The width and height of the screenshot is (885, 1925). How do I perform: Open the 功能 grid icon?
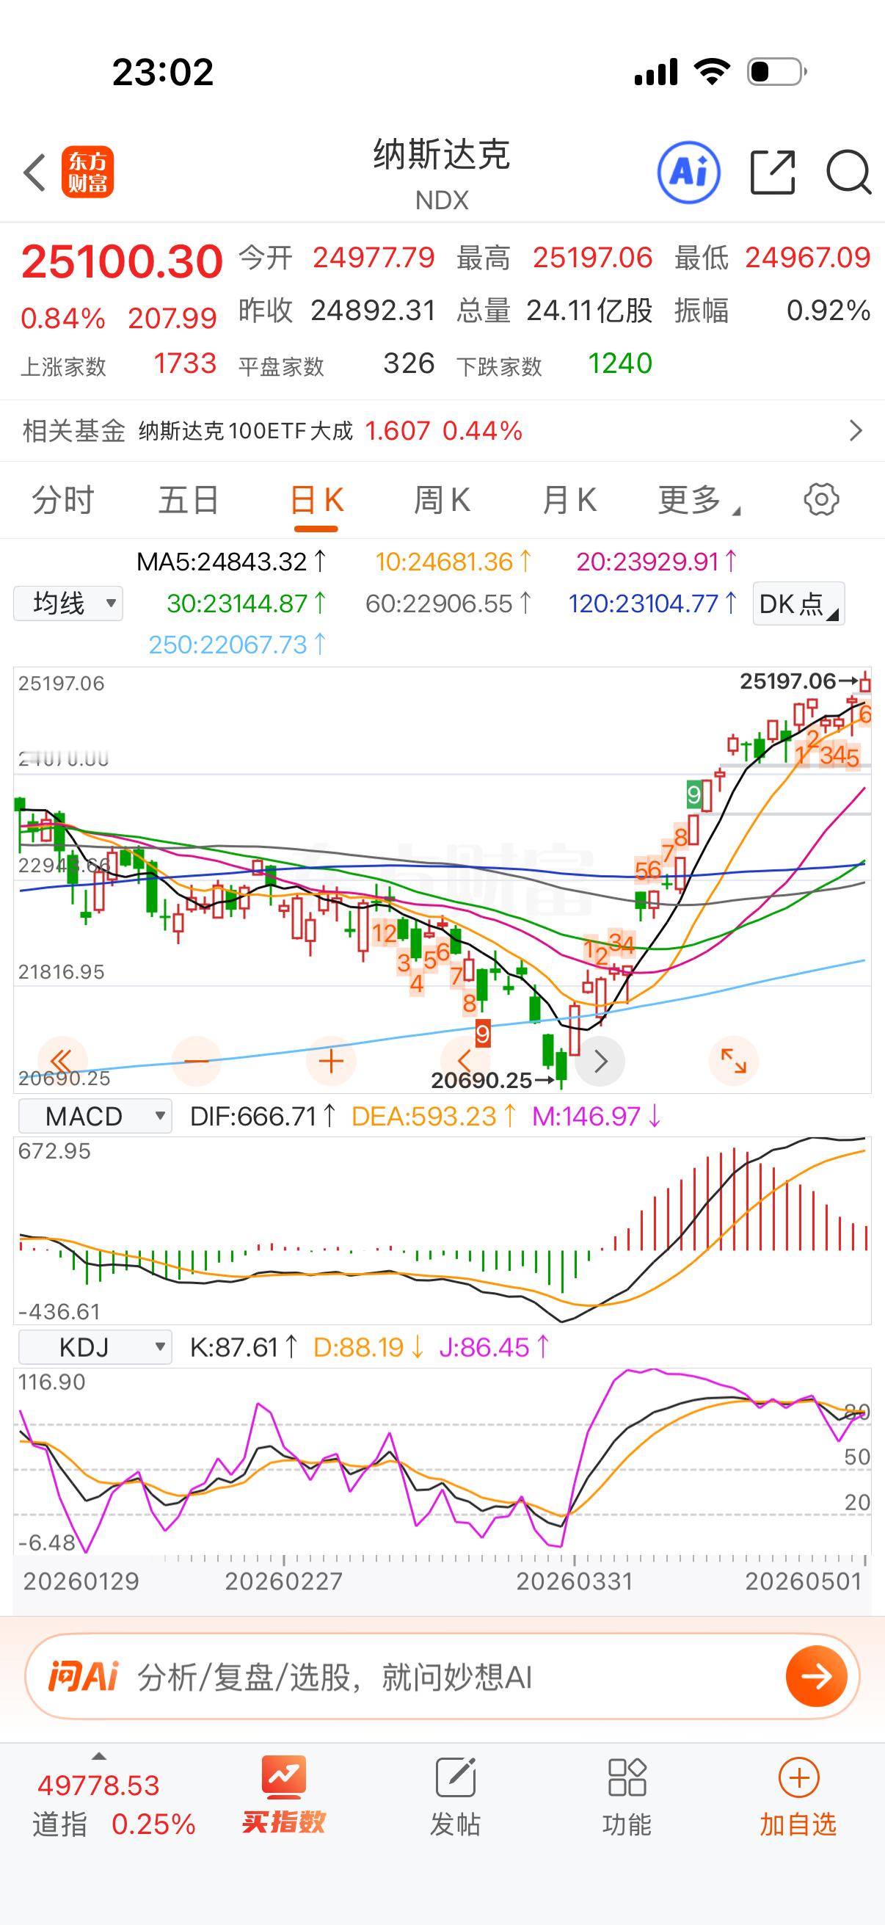point(627,1777)
